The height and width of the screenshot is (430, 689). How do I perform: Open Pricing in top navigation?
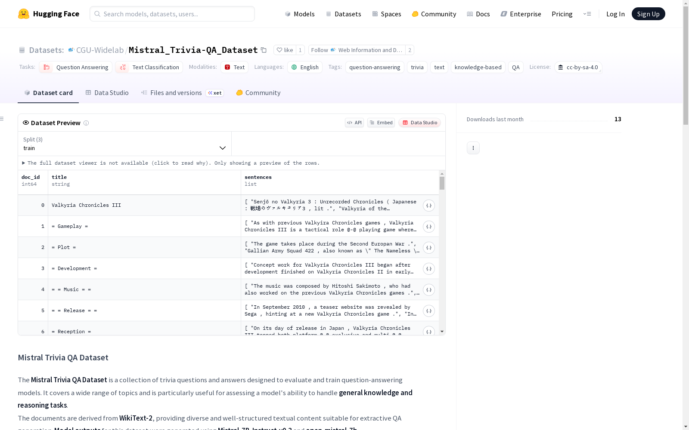(562, 14)
